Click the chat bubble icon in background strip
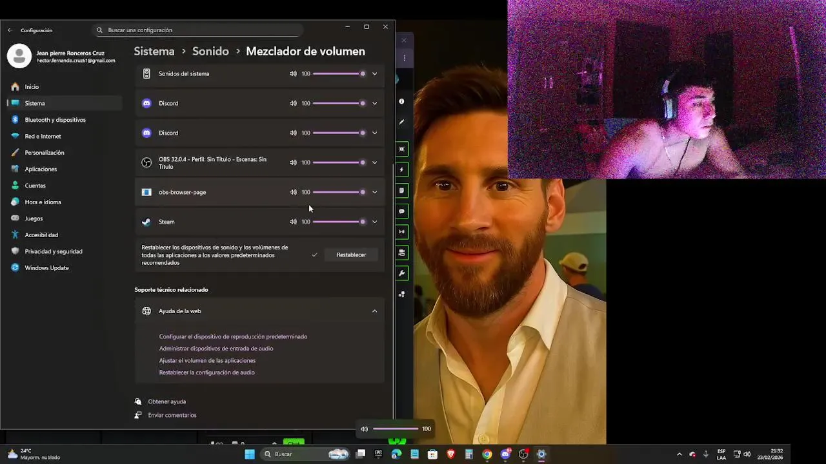The width and height of the screenshot is (826, 464). (x=401, y=211)
